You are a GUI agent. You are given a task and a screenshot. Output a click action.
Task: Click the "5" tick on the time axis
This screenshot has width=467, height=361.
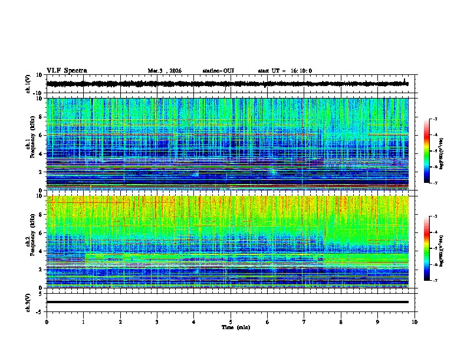pos(231,322)
